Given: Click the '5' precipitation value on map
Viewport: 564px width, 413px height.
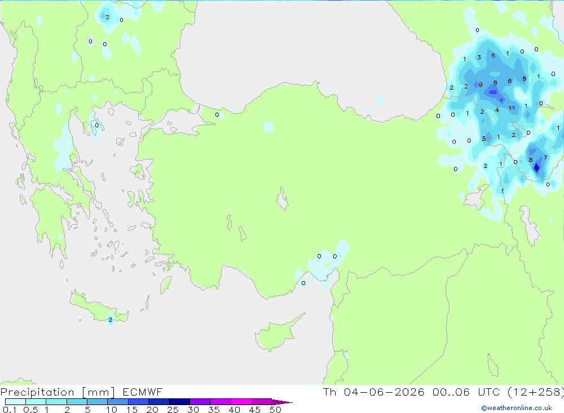Looking at the screenshot, I should pos(484,139).
